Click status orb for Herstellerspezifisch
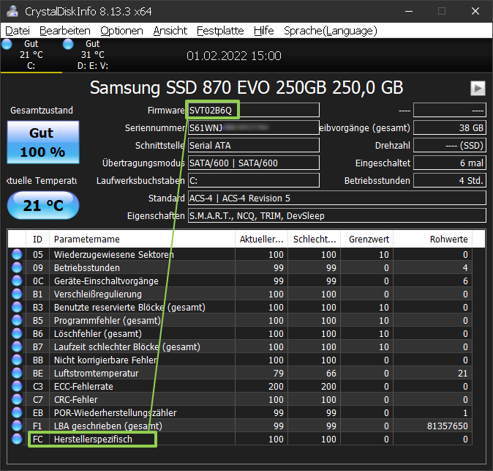Viewport: 493px width, 471px height. (17, 440)
